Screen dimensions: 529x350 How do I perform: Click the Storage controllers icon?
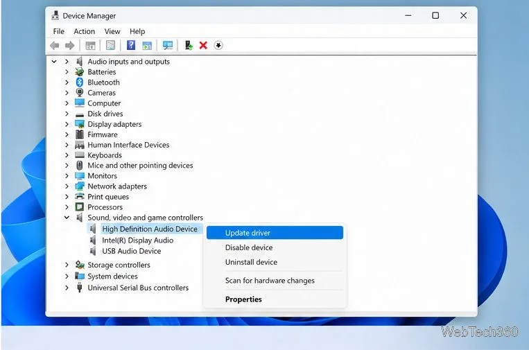(x=80, y=265)
